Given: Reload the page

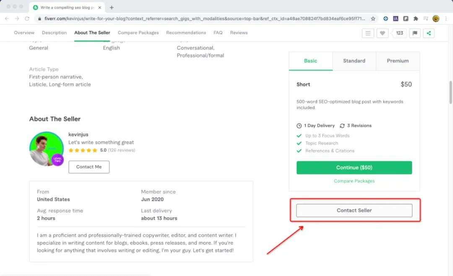Looking at the screenshot, I should click(x=27, y=18).
